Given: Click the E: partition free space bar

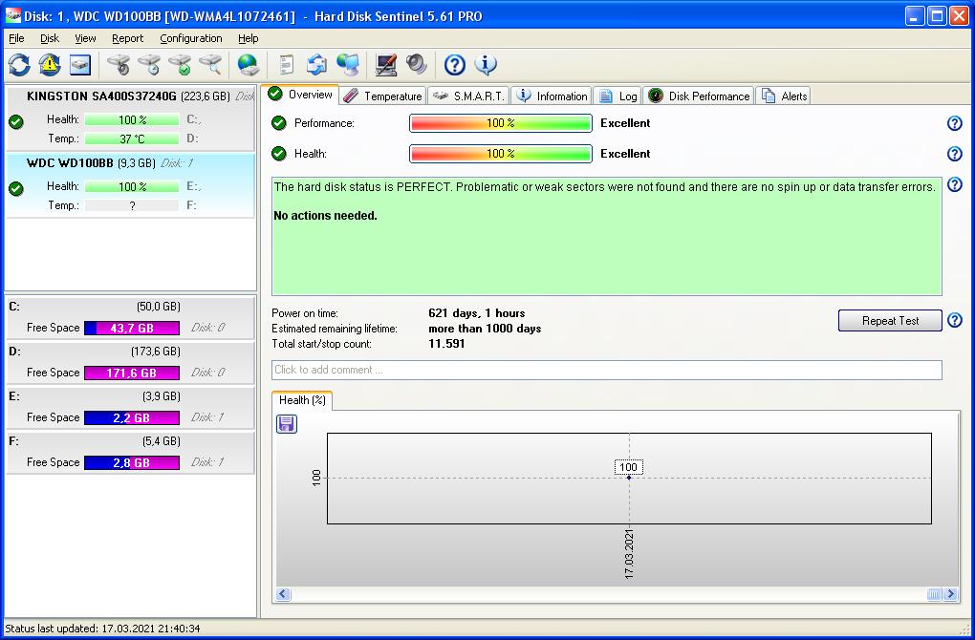Looking at the screenshot, I should [132, 417].
